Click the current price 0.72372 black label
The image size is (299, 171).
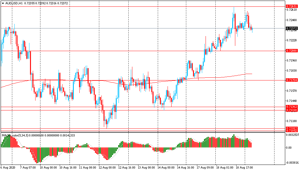pyautogui.click(x=292, y=28)
